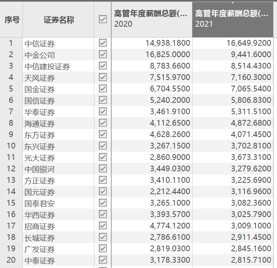Click the 证券名称 column header
Image resolution: width=277 pixels, height=268 pixels.
[59, 19]
